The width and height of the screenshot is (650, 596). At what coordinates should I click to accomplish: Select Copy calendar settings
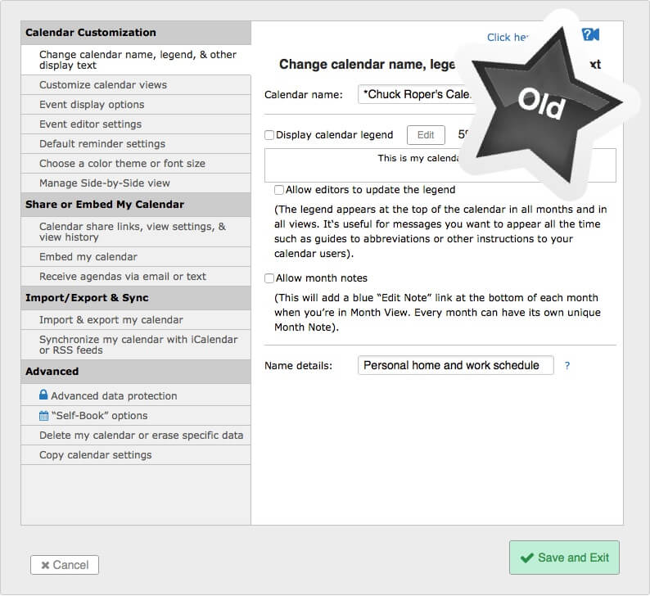tap(136, 455)
